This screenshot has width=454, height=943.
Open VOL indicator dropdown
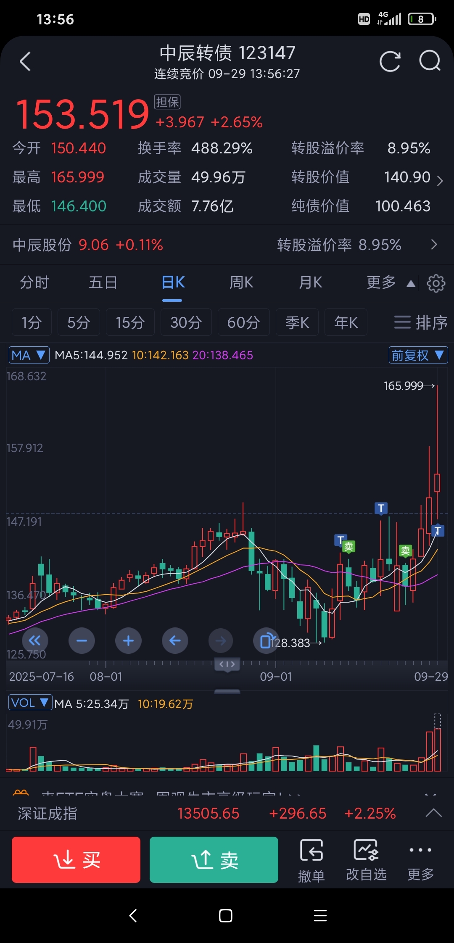pos(30,703)
